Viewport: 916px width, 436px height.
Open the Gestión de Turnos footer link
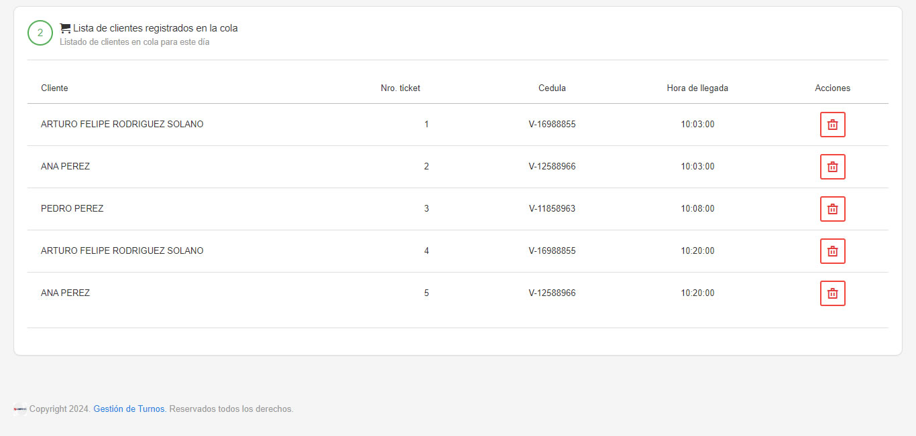[x=129, y=409]
